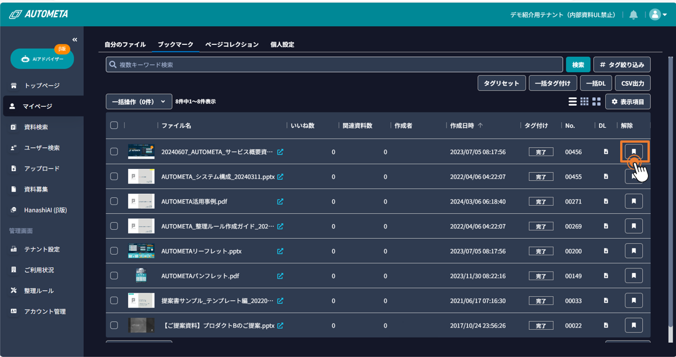Viewport: 676px width, 357px height.
Task: Download file No. 00456 via DL icon
Action: pyautogui.click(x=606, y=151)
